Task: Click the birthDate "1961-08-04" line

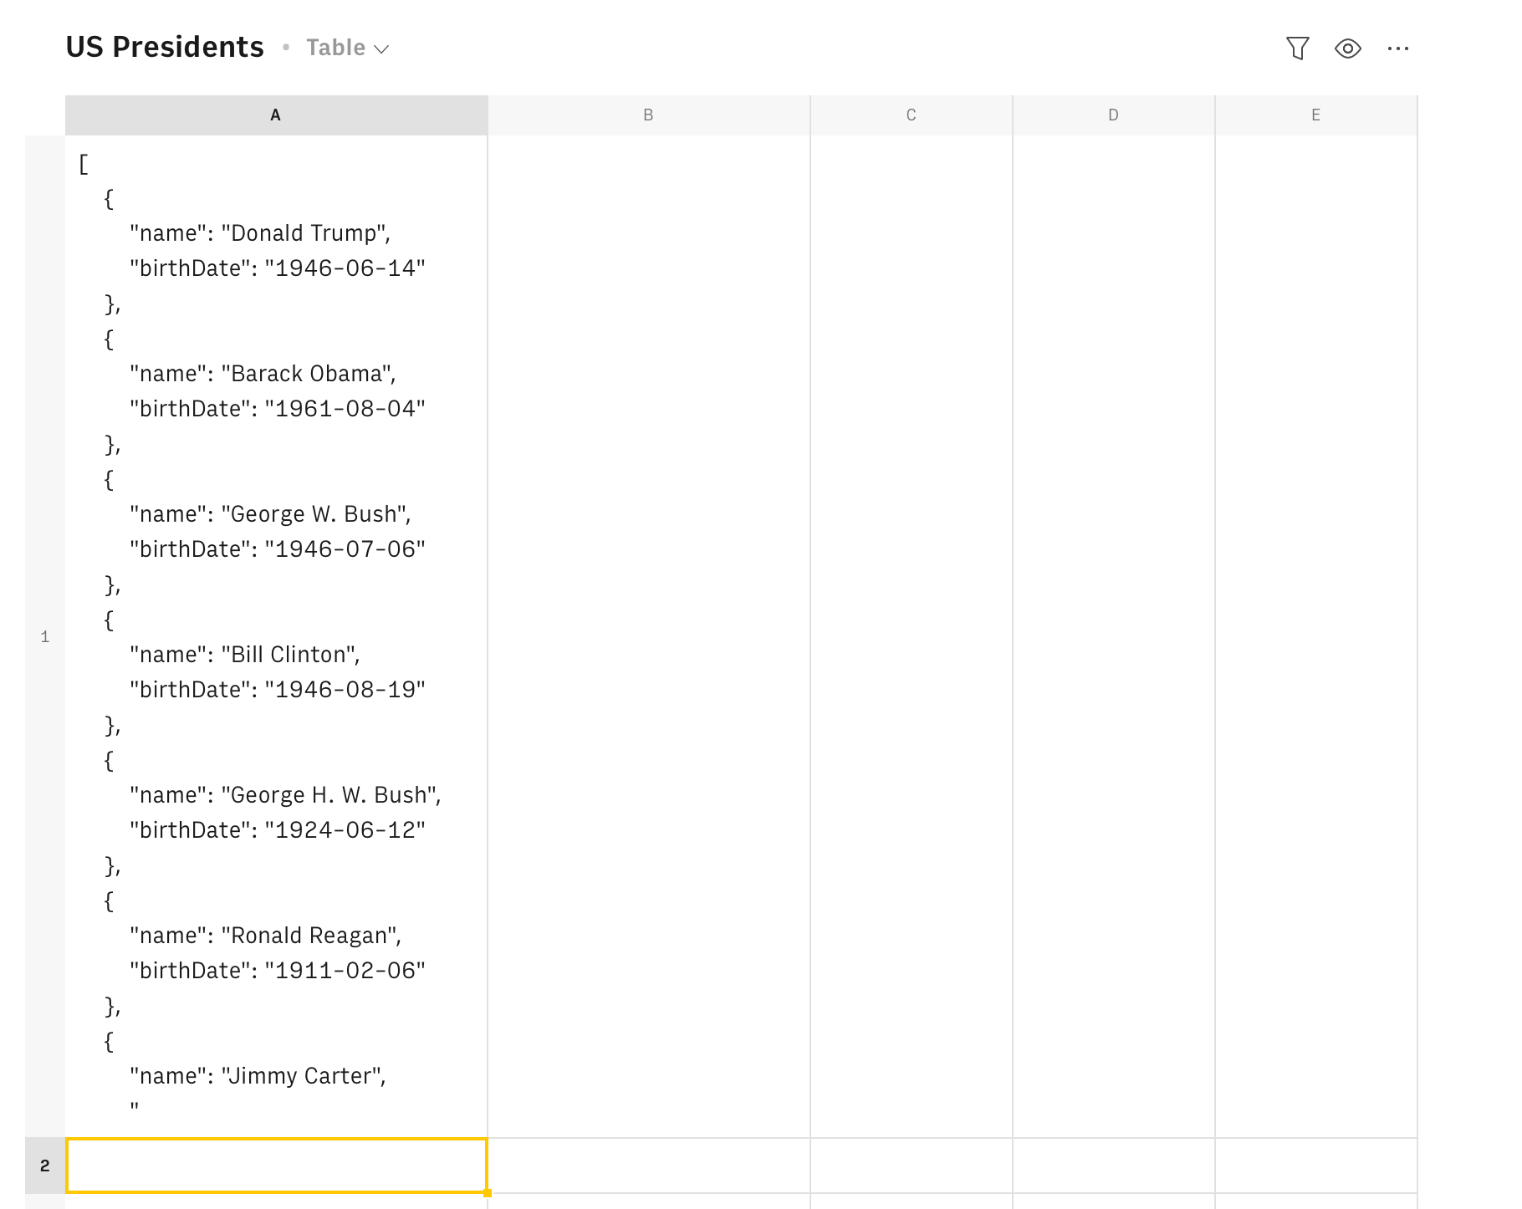Action: [x=278, y=409]
